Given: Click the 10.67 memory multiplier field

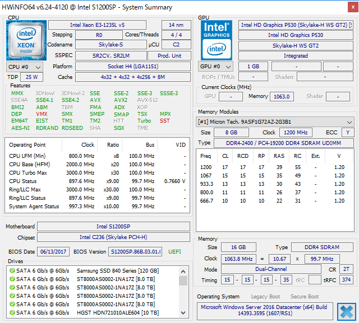Looking at the screenshot, I should pos(279,259).
